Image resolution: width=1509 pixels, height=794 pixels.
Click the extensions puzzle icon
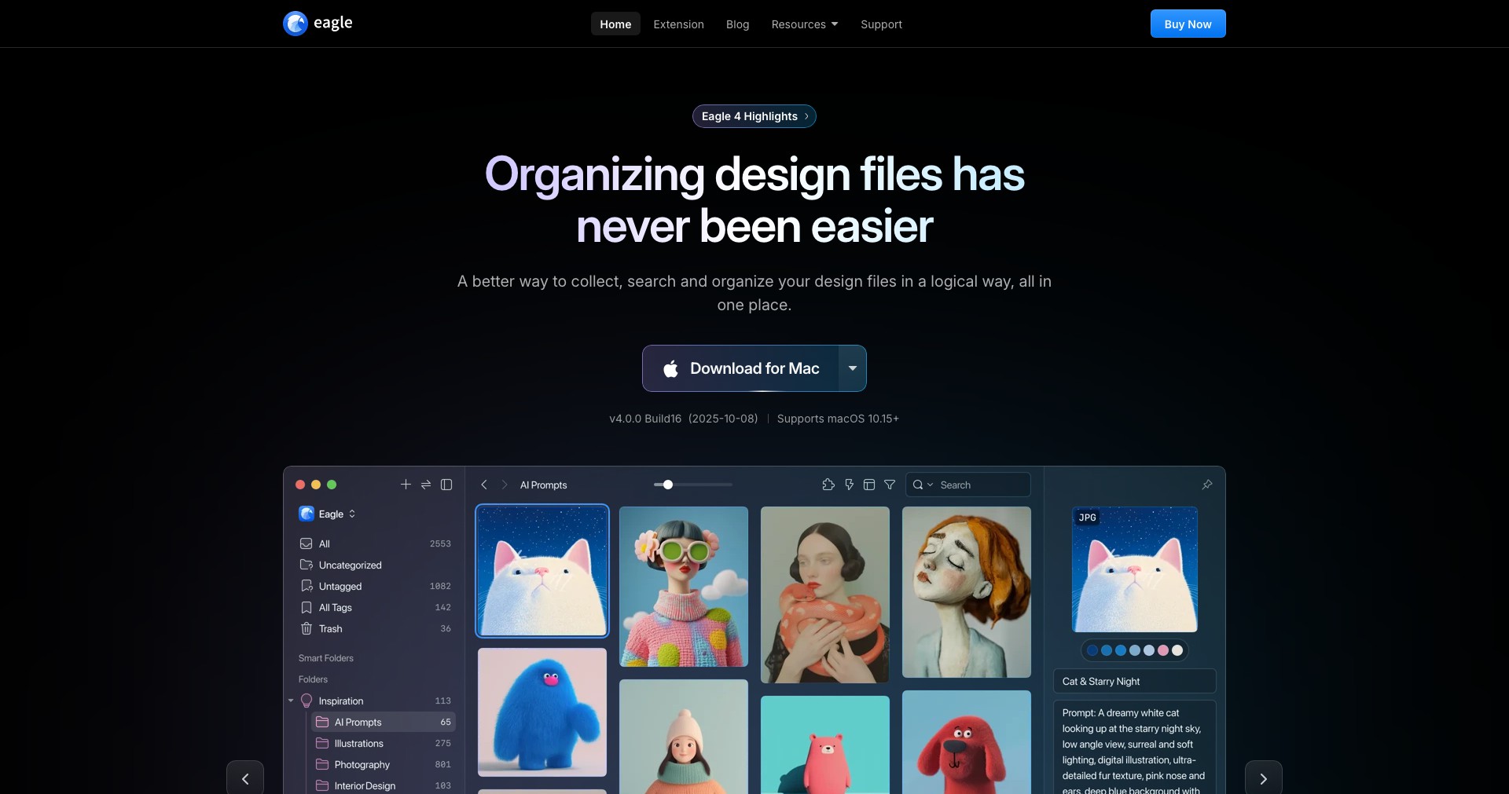[828, 485]
